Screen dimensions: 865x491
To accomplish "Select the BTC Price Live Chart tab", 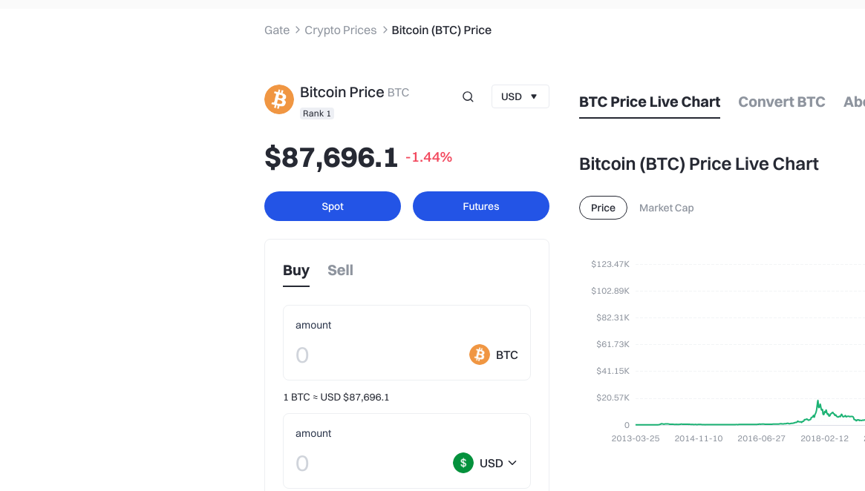I will pos(649,102).
